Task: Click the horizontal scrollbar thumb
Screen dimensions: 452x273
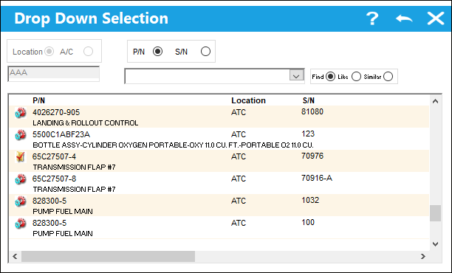Action: click(108, 256)
